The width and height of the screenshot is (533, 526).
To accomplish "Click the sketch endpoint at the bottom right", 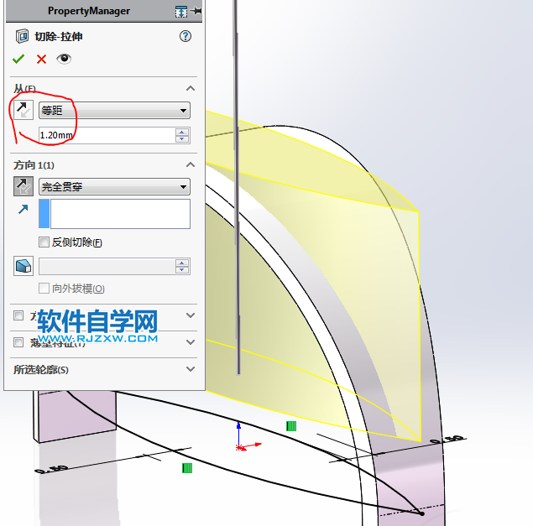I will tap(422, 513).
